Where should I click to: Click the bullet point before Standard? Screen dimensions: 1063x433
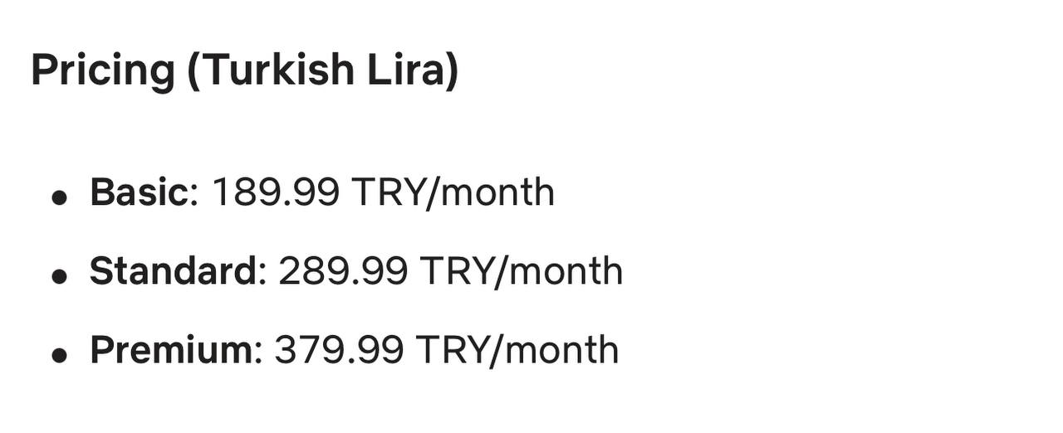click(59, 276)
